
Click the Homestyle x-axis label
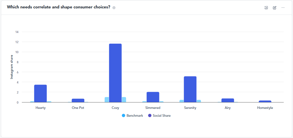265,108
